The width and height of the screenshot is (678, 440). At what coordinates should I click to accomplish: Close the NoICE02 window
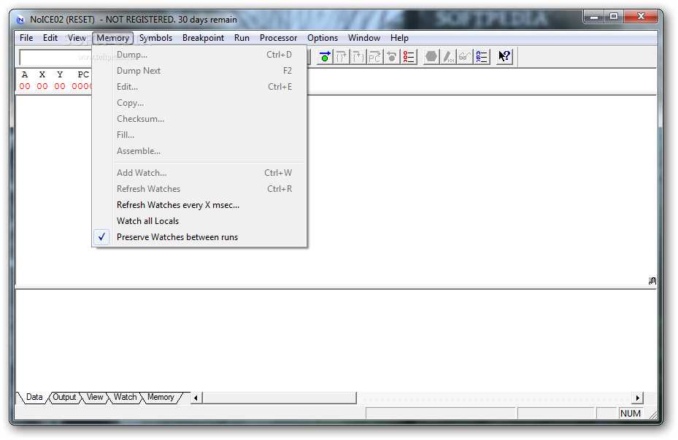click(641, 17)
